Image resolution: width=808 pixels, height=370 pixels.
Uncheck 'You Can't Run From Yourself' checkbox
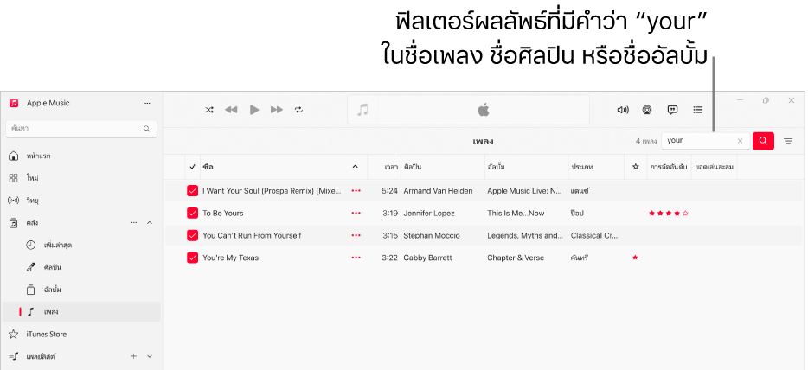(x=192, y=235)
